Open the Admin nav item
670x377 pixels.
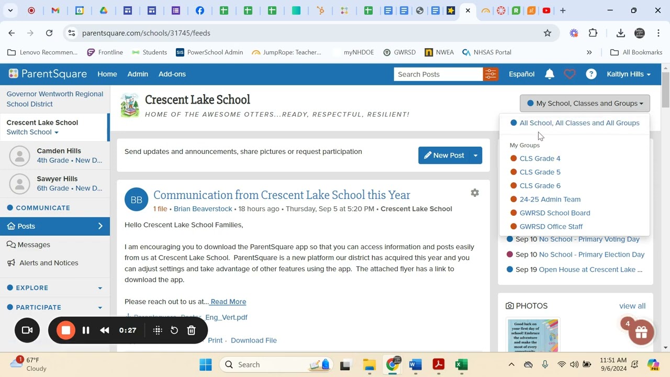point(138,74)
